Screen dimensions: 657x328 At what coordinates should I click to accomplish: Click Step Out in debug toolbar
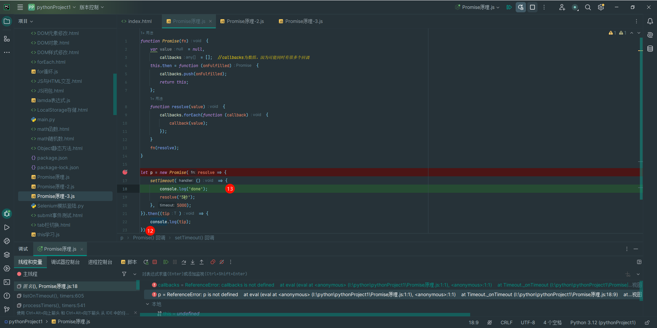202,262
